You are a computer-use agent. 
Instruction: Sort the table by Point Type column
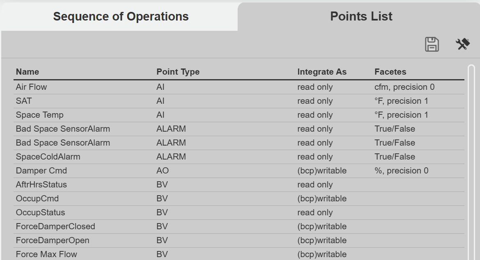[x=178, y=71]
